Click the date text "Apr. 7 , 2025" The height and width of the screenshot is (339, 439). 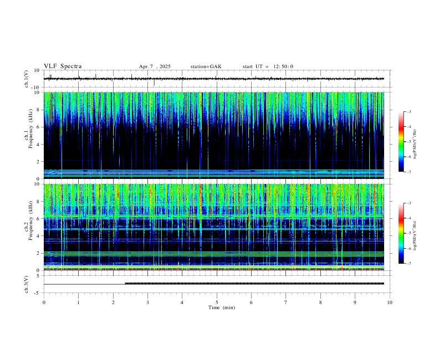[155, 66]
